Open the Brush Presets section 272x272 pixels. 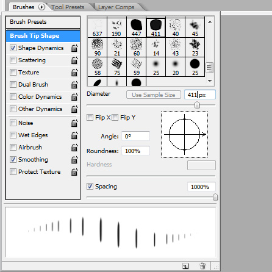tap(43, 22)
